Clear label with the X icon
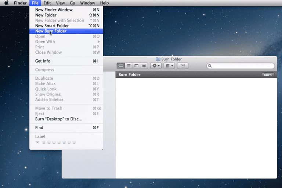 (37, 142)
